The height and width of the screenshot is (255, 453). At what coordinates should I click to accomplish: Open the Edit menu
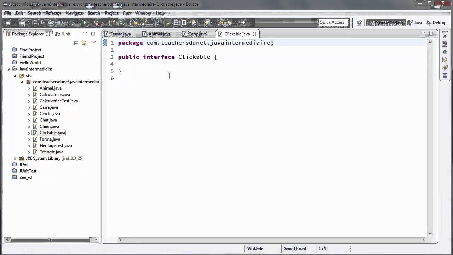[19, 13]
